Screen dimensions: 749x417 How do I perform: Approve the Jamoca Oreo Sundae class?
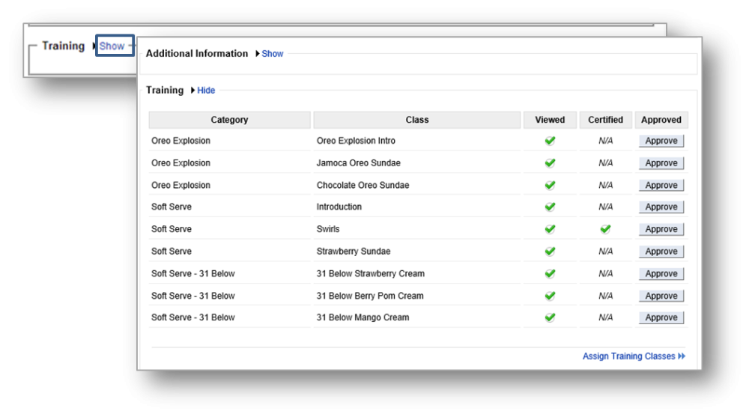point(661,163)
